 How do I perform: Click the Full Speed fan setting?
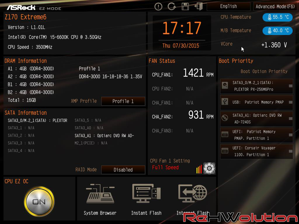tap(165, 167)
